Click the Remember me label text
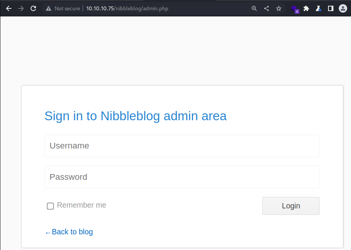Screen dimensions: 351x250 click(81, 205)
